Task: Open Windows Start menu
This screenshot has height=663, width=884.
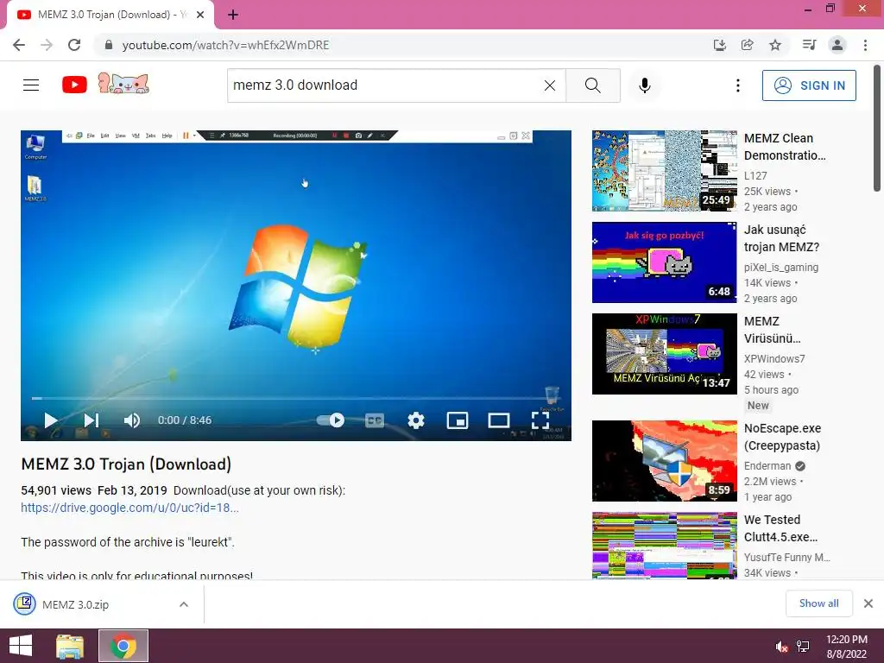Action: [x=21, y=646]
